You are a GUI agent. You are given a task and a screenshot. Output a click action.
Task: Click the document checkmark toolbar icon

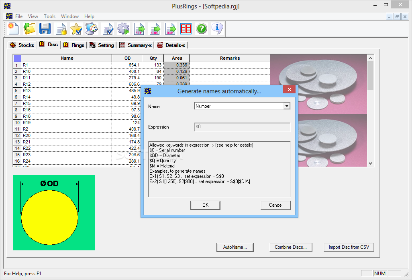pyautogui.click(x=108, y=28)
